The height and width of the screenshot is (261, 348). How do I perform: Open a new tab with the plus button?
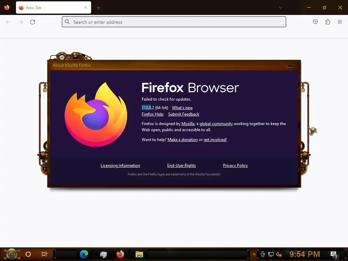click(x=99, y=8)
